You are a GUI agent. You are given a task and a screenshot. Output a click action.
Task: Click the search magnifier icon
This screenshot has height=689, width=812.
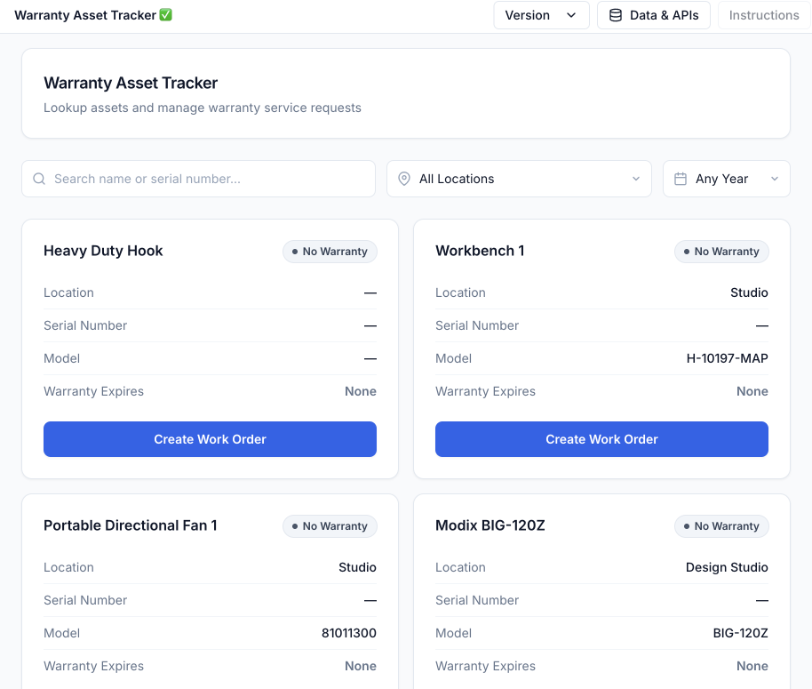coord(39,179)
